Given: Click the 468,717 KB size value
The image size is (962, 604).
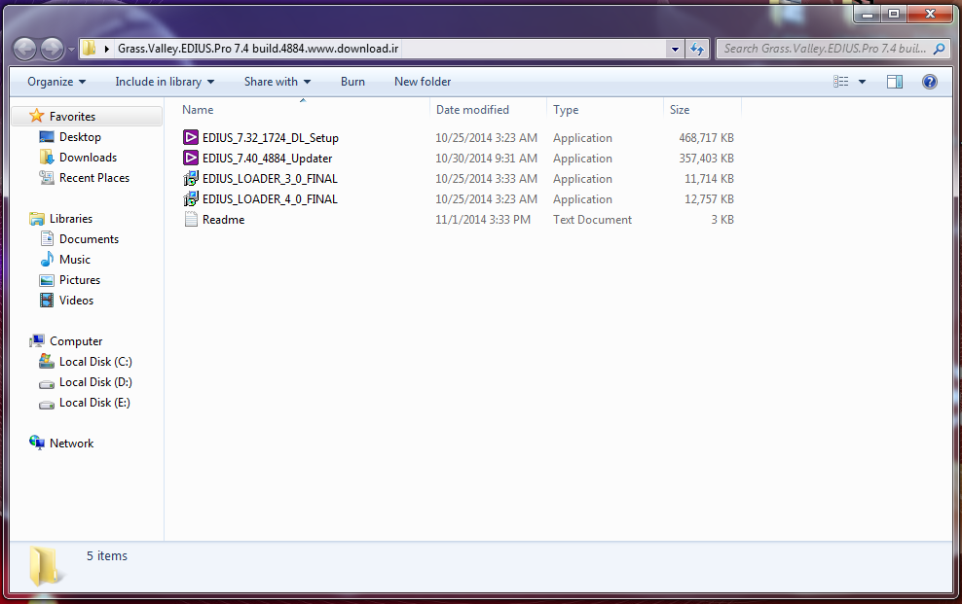Looking at the screenshot, I should (x=706, y=138).
